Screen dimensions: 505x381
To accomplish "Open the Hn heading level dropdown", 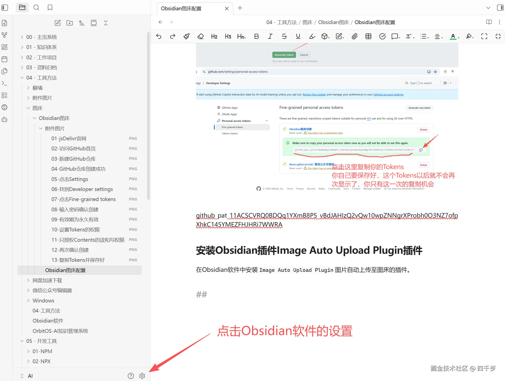I will coord(241,36).
